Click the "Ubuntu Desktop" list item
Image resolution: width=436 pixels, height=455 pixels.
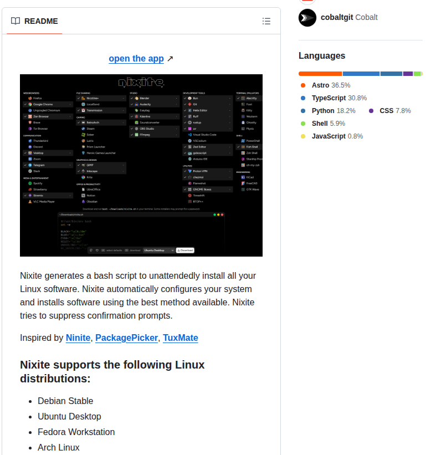(x=69, y=417)
